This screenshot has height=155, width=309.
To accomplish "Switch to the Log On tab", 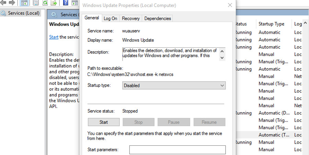I will [x=110, y=18].
